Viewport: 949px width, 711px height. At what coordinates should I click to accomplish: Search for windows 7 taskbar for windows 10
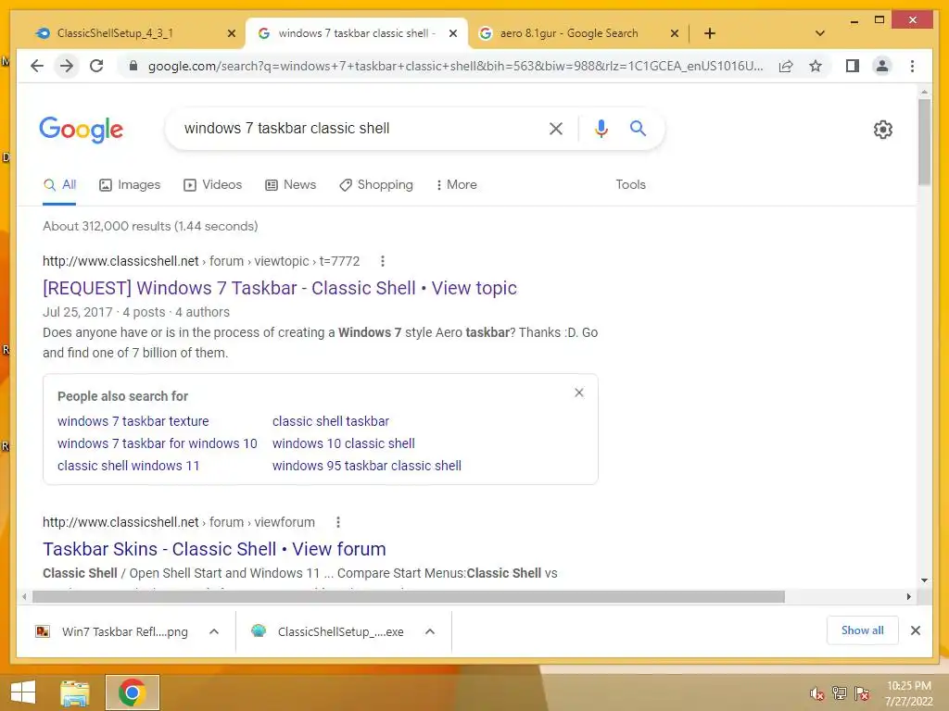click(158, 443)
